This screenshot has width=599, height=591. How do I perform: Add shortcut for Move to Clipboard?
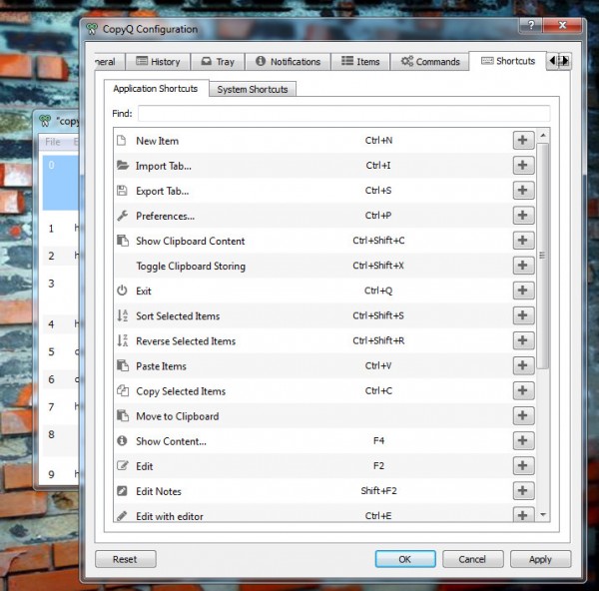point(523,415)
